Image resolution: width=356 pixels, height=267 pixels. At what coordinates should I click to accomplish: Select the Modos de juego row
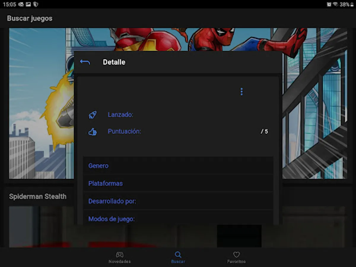tap(178, 218)
